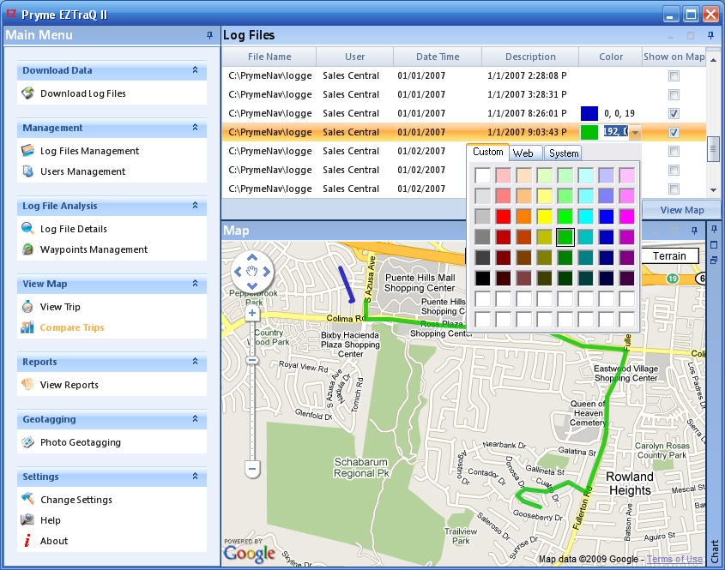Click the Log Files vertical scrollbar thumb
Screen dimensions: 725x570
coord(712,149)
